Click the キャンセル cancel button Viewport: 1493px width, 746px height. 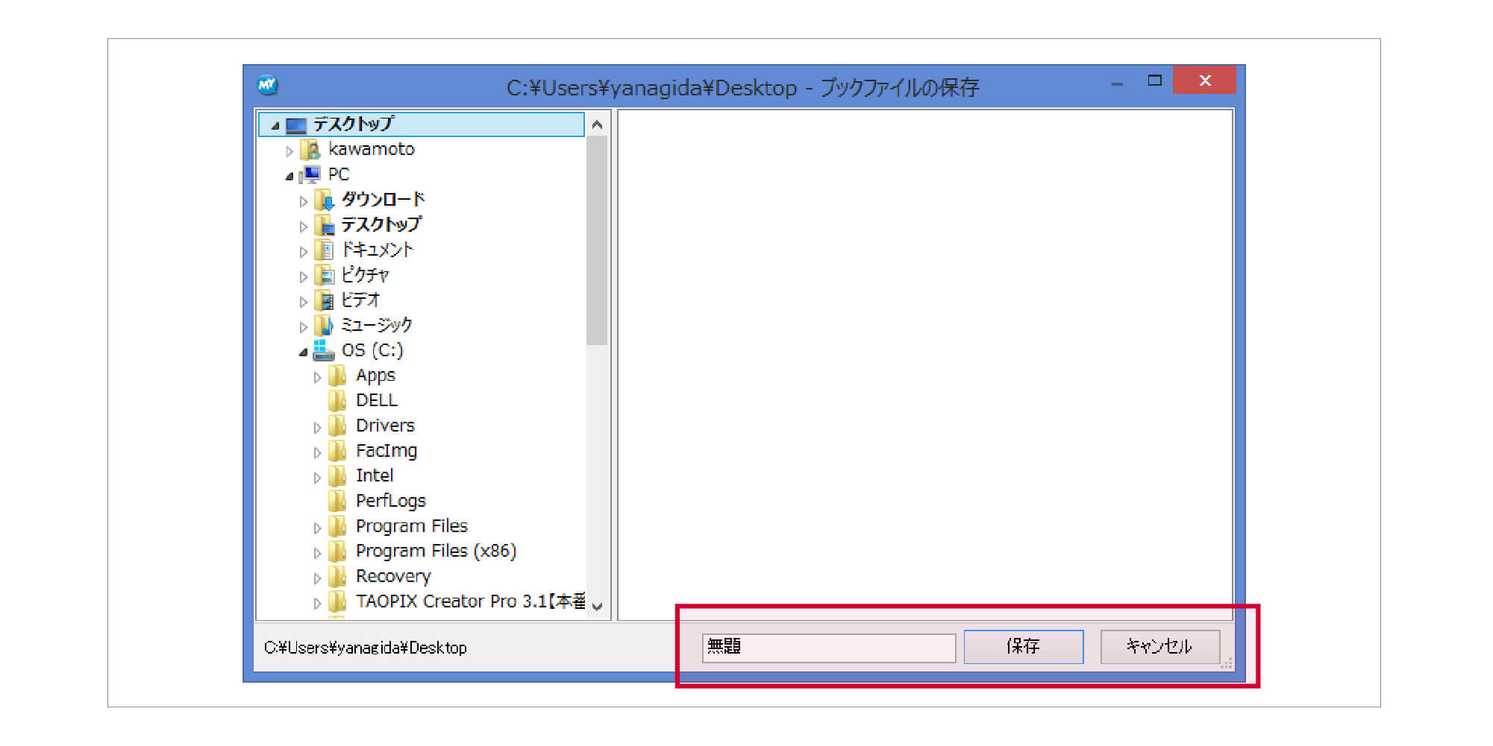pos(1160,647)
